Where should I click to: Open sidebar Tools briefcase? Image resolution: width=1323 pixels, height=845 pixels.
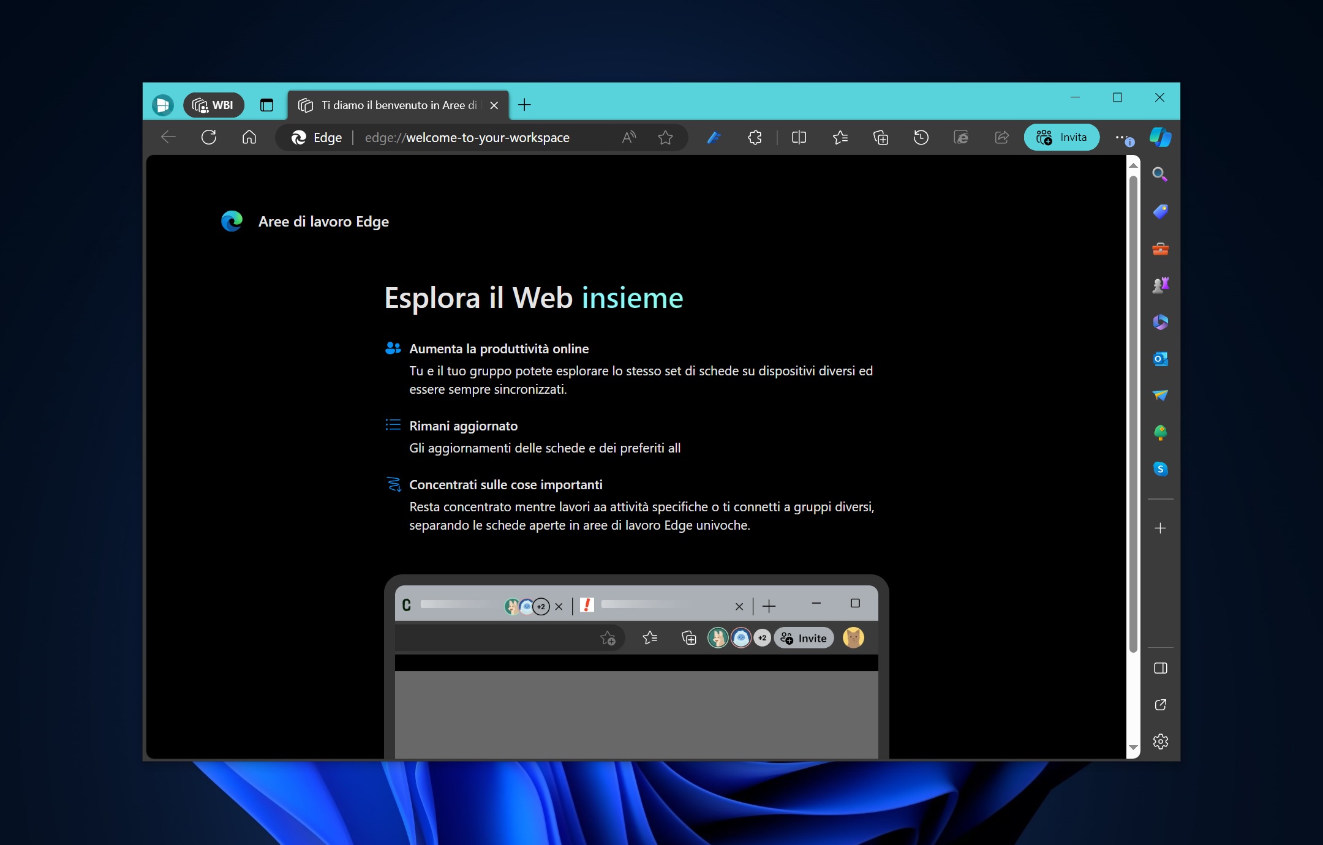coord(1160,249)
